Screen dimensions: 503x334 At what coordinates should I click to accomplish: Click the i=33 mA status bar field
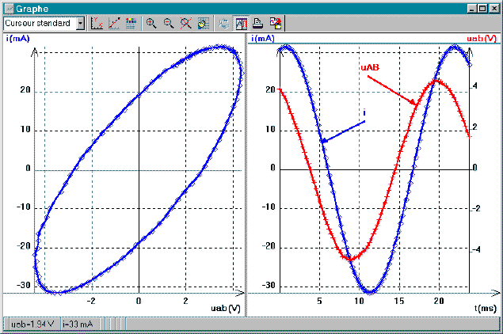[76, 324]
